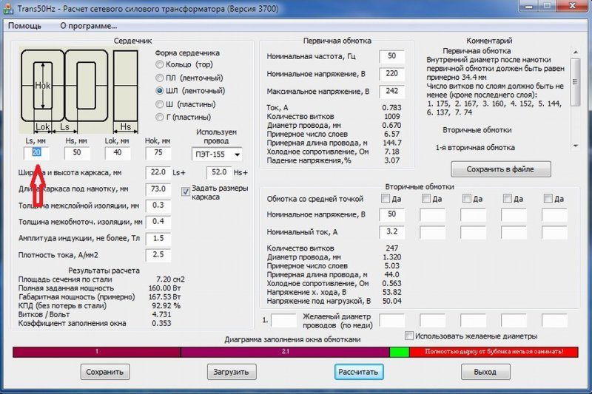Click second secondary Номинальное напряжение field
This screenshot has height=394, width=592.
coord(433,215)
